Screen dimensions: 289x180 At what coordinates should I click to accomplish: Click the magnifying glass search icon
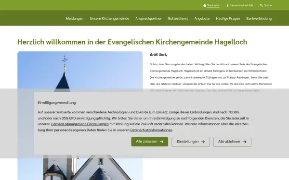pyautogui.click(x=261, y=5)
